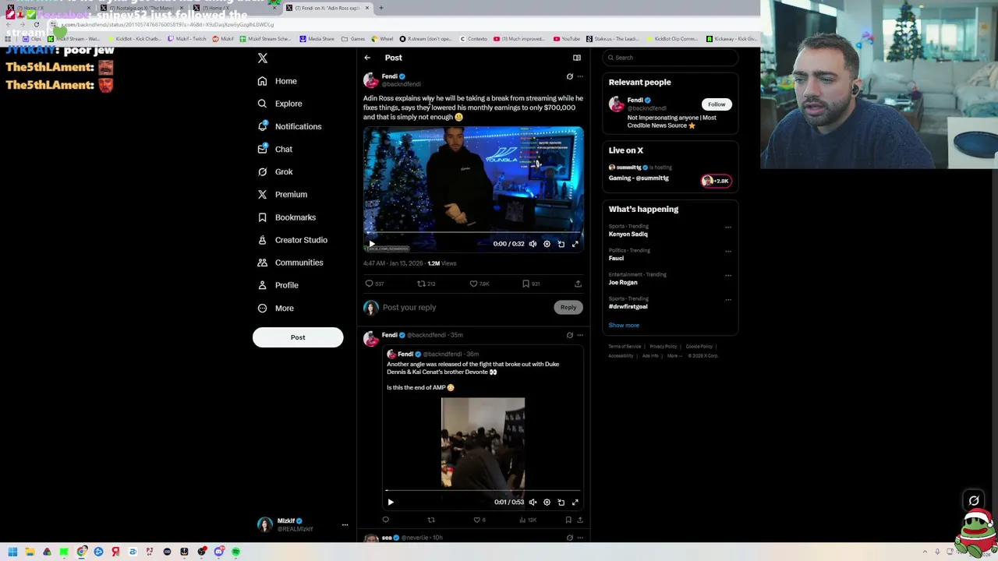Open more options for the #drwfirstgoal trend

728,300
